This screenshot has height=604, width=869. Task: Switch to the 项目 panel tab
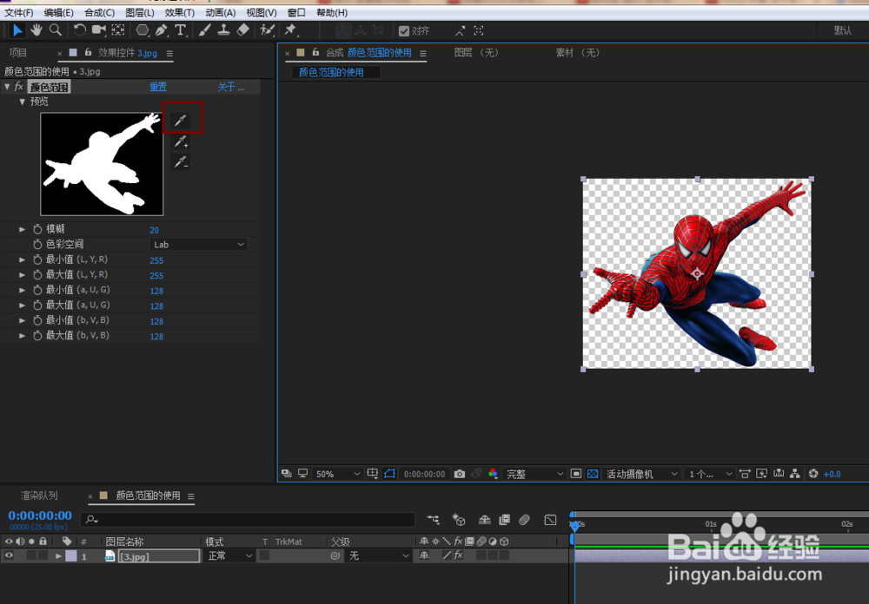pyautogui.click(x=17, y=53)
